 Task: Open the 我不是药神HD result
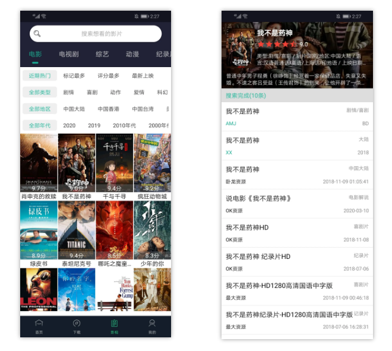tap(297, 233)
